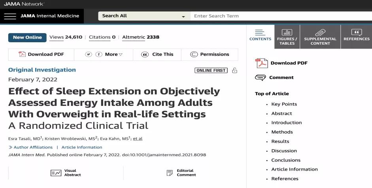The image size is (372, 188).
Task: Click the ONLINE FIRST badge
Action: [211, 70]
